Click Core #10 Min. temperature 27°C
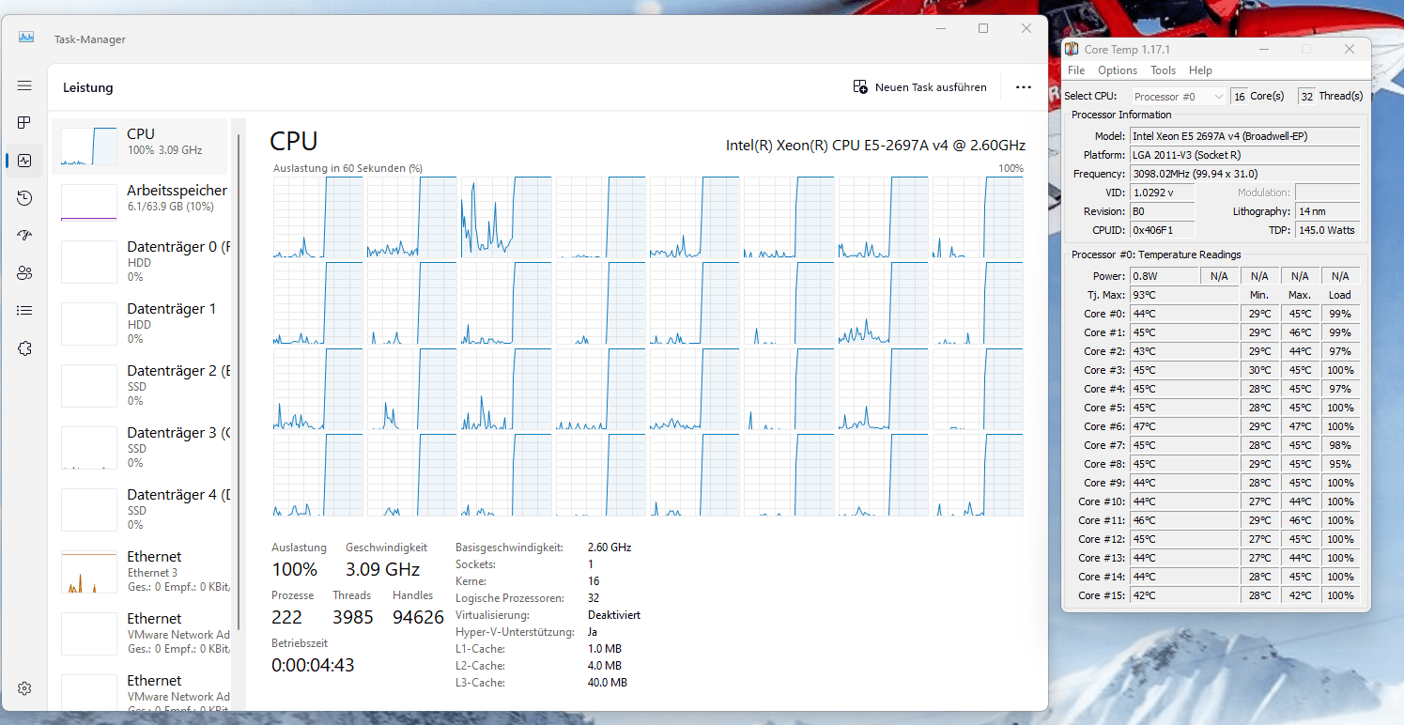The width and height of the screenshot is (1404, 725). (x=1259, y=501)
